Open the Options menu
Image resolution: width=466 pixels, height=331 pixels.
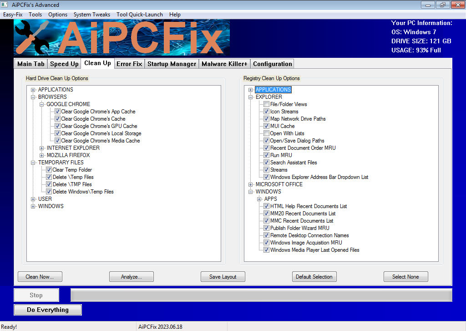[58, 14]
